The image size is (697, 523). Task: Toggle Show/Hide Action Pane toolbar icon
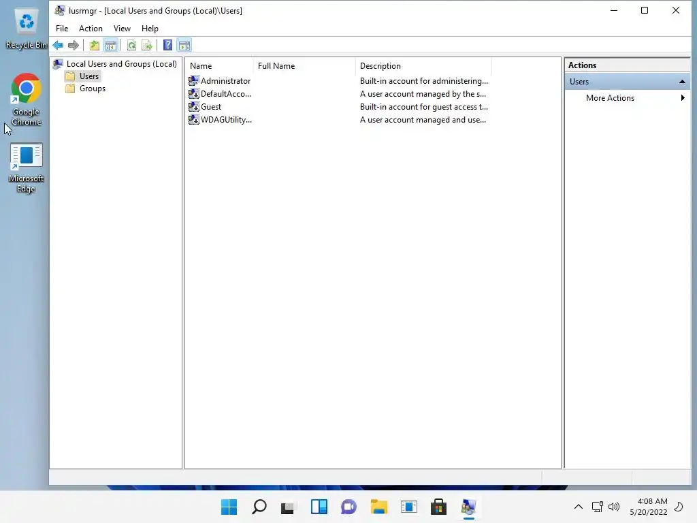pos(184,45)
